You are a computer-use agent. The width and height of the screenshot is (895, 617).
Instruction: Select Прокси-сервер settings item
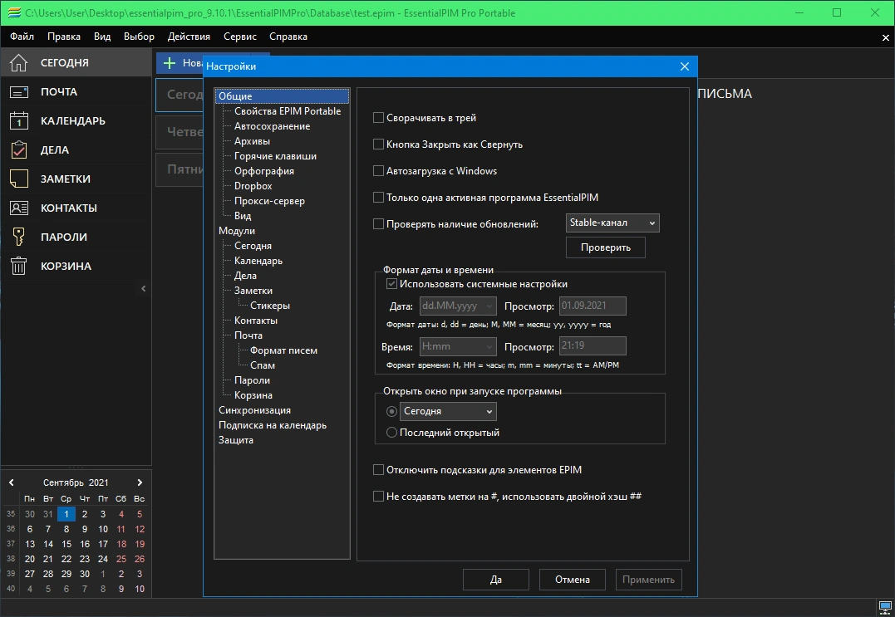(269, 201)
